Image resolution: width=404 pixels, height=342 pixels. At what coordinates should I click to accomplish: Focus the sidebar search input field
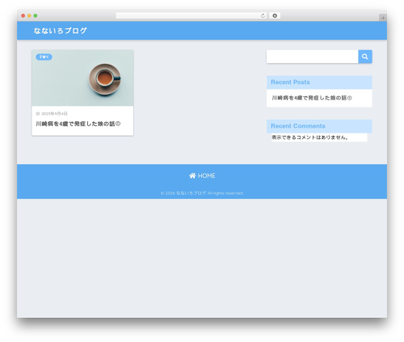(x=312, y=57)
